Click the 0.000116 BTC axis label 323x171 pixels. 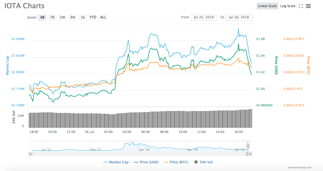click(x=294, y=105)
